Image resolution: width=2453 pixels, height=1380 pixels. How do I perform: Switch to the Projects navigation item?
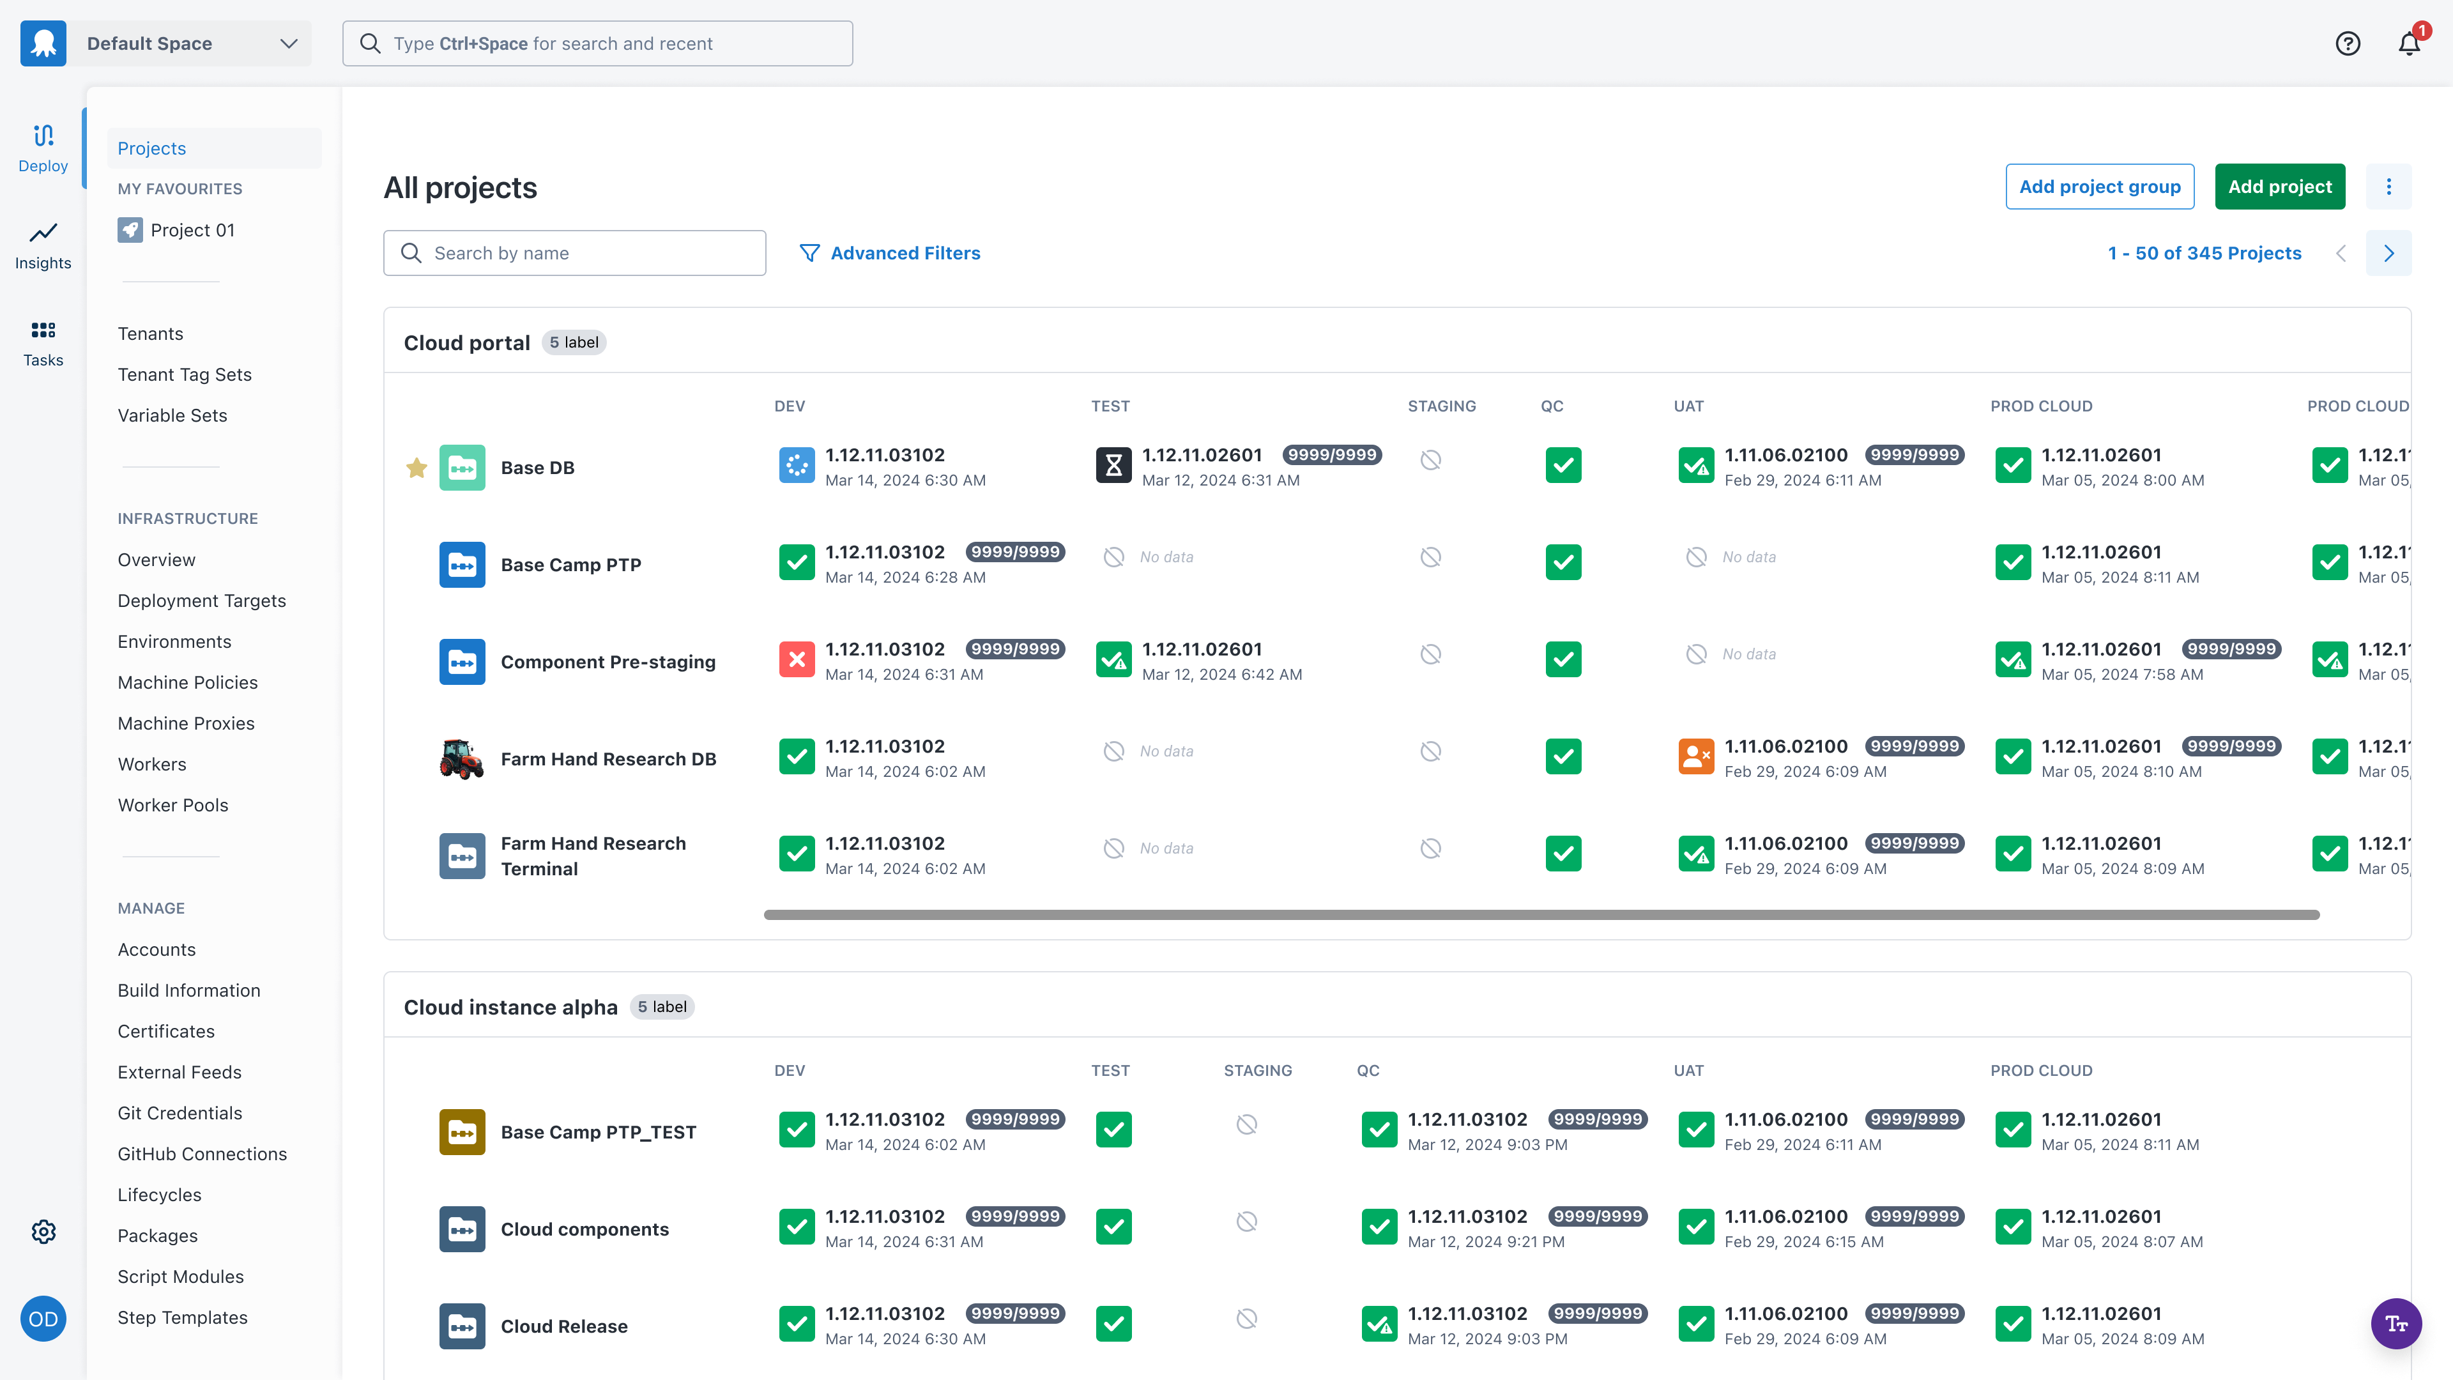coord(151,148)
